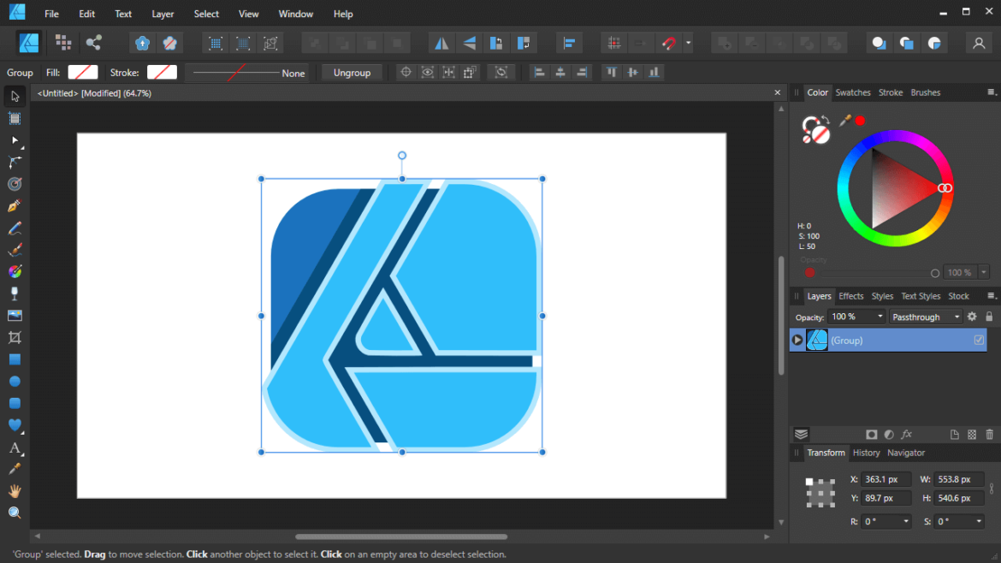Select the Ellipse tool
Image resolution: width=1001 pixels, height=563 pixels.
tap(15, 382)
